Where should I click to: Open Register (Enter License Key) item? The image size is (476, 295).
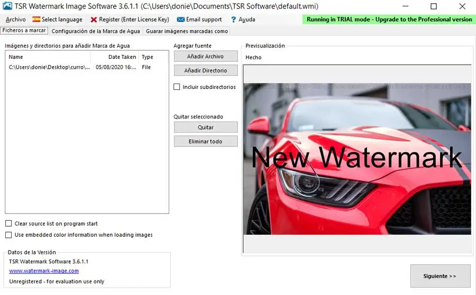coord(134,20)
